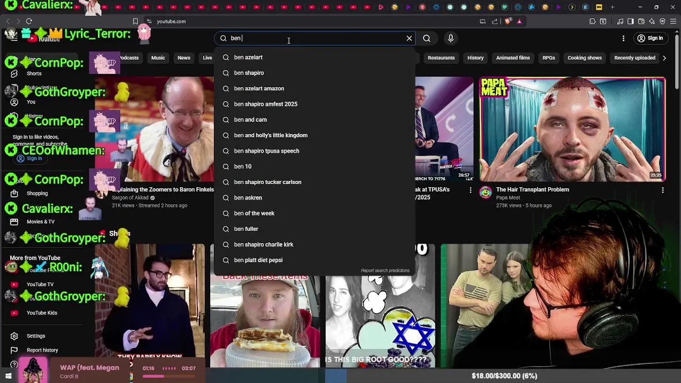The width and height of the screenshot is (681, 383).
Task: Open the Brave Wallet icon
Action: [641, 21]
